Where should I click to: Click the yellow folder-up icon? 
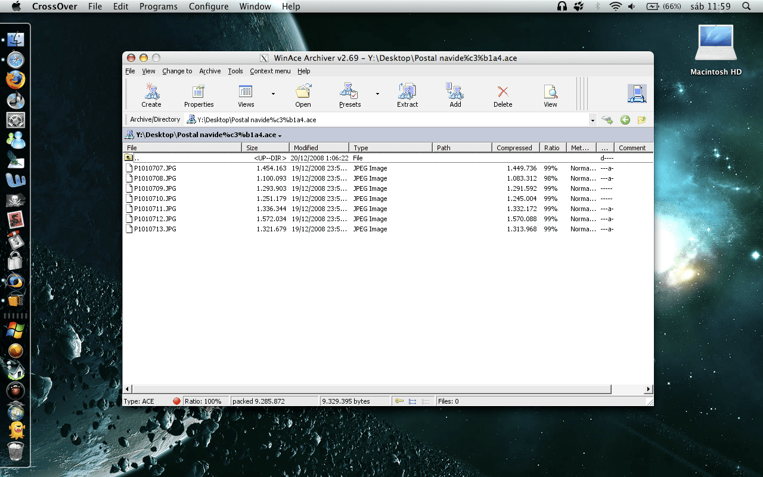(x=641, y=120)
